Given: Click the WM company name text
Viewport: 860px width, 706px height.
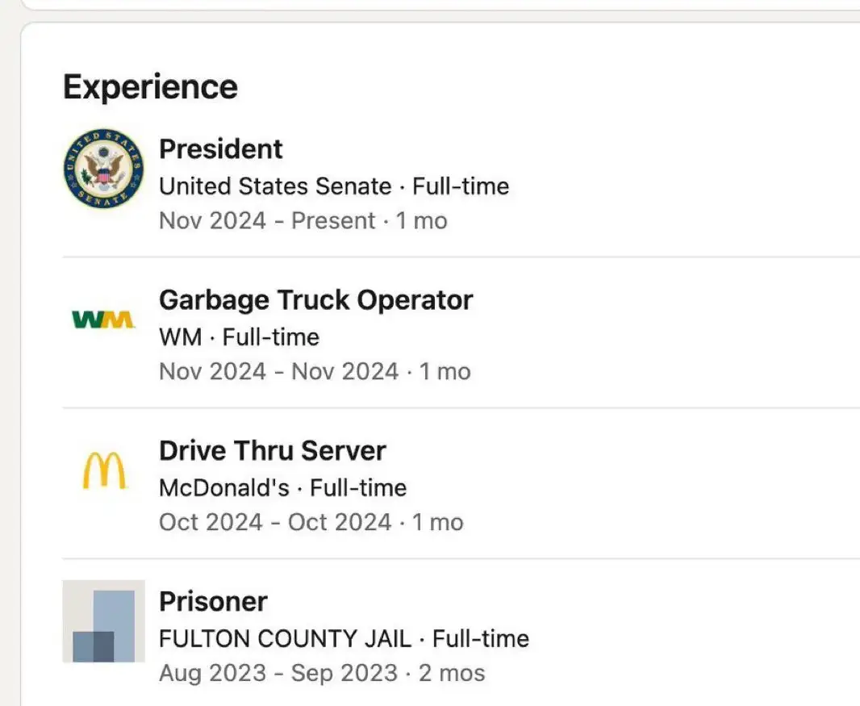Looking at the screenshot, I should [x=180, y=336].
